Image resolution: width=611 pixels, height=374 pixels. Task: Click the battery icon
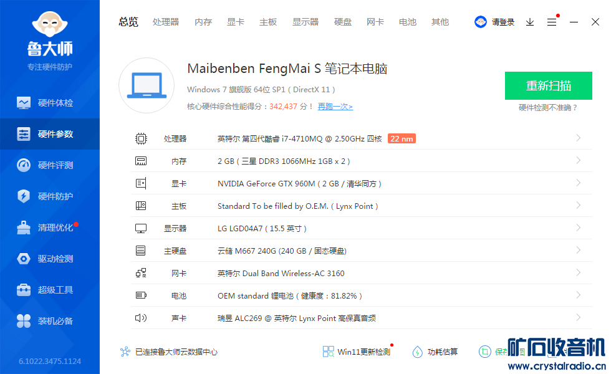(141, 295)
